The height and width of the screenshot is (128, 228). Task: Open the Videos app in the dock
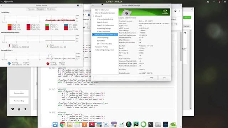click(92, 124)
